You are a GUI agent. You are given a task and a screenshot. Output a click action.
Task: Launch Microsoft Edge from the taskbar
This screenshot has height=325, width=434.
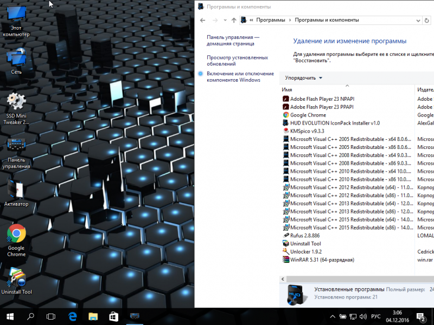click(73, 316)
